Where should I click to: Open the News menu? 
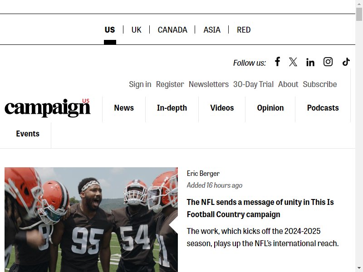click(124, 108)
